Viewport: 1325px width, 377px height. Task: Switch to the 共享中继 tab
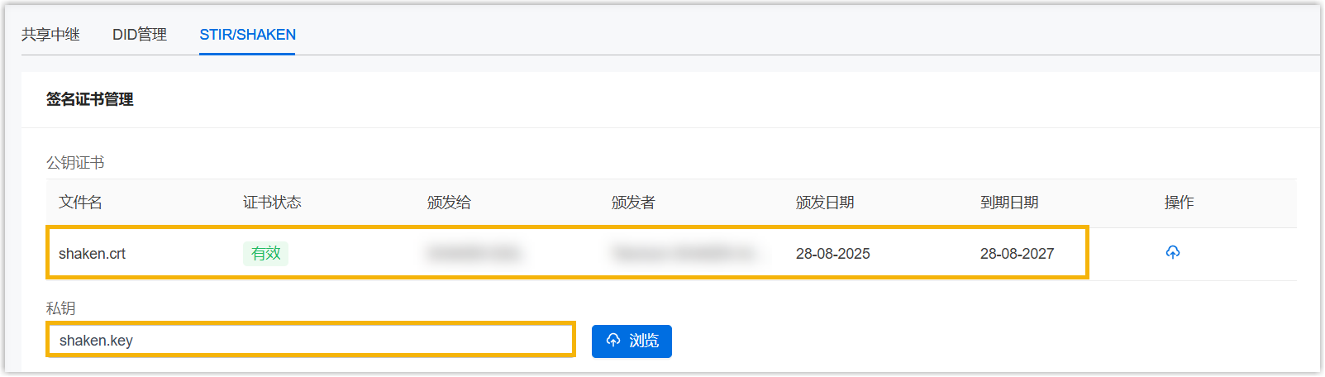click(50, 35)
